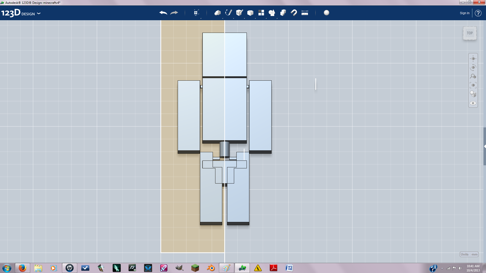
Task: Toggle the visibility eye icon
Action: [473, 103]
